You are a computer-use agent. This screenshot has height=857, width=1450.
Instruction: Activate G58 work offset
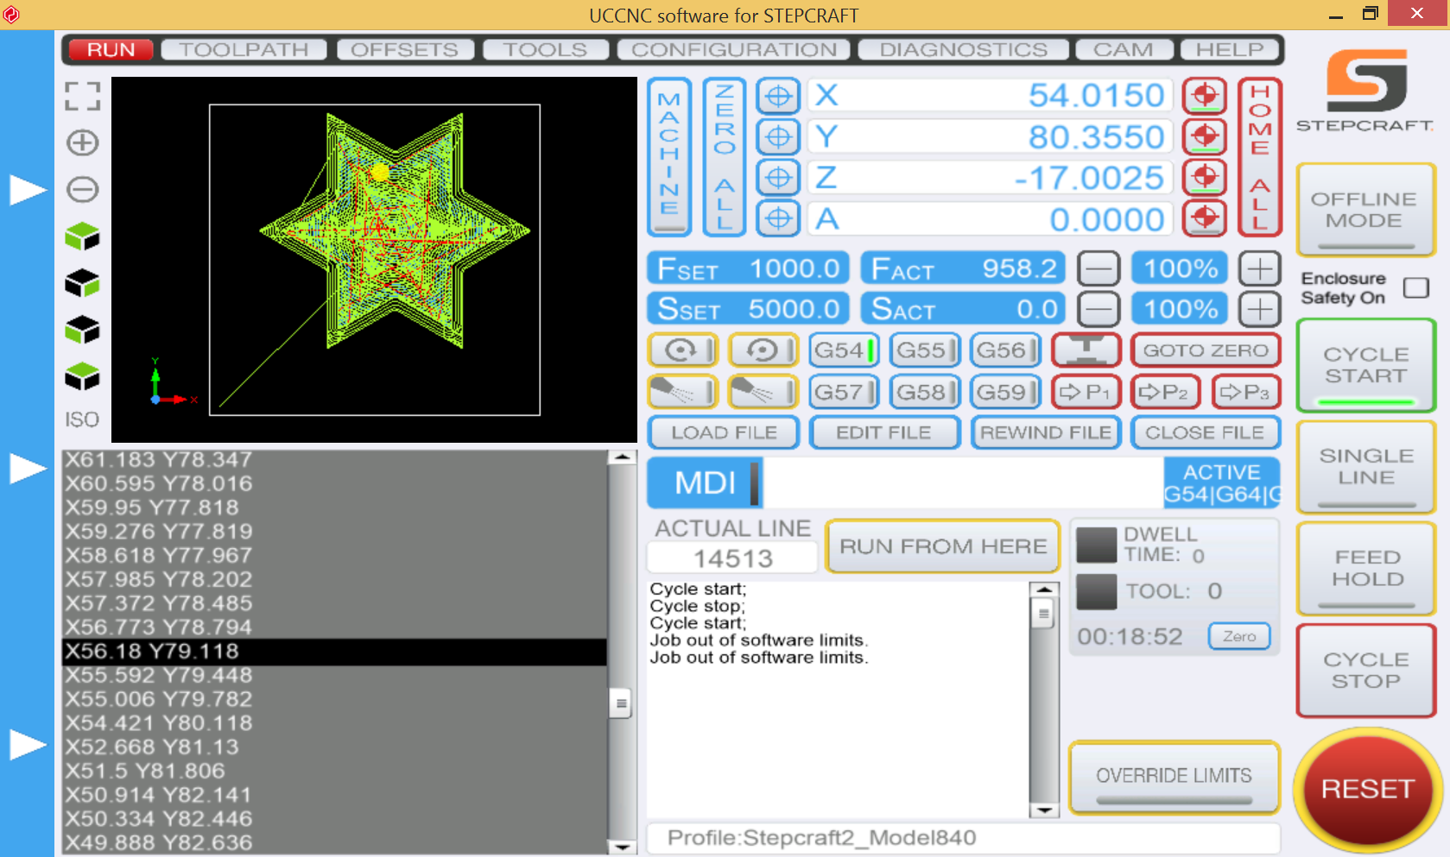(925, 392)
